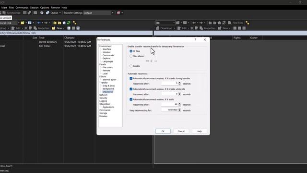Toggle reconnect session if it stalls checkbox
The image size is (307, 173).
click(131, 99)
